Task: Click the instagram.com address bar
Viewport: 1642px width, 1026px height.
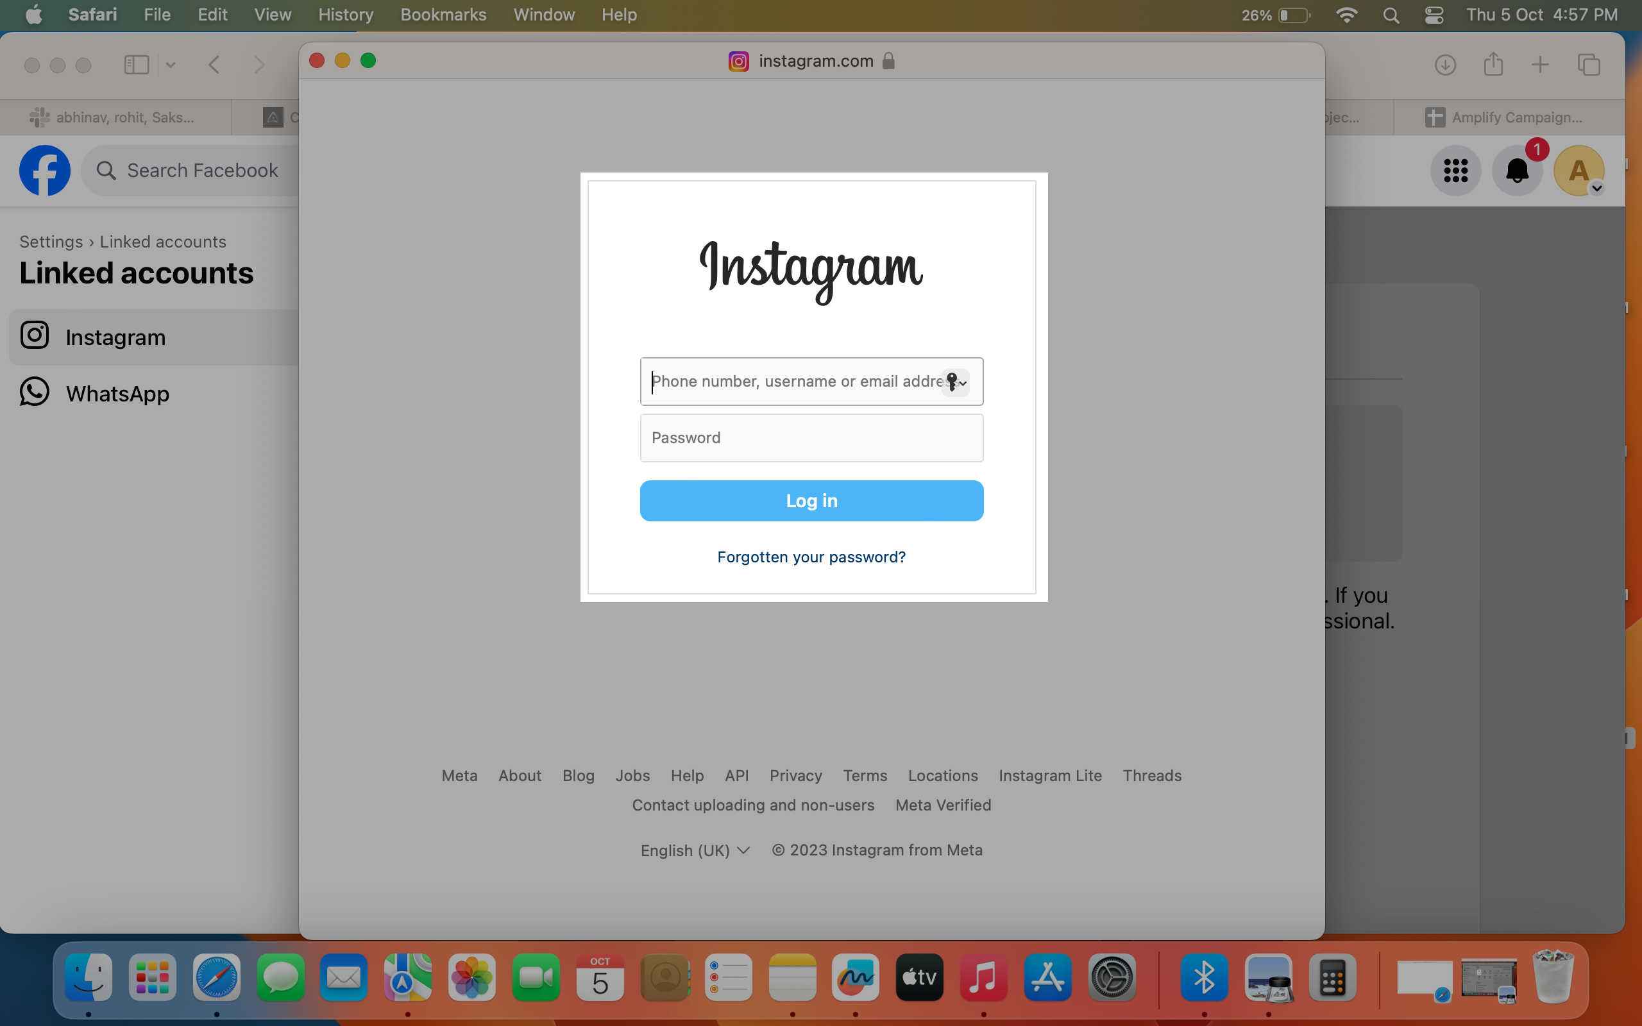Action: pos(811,61)
